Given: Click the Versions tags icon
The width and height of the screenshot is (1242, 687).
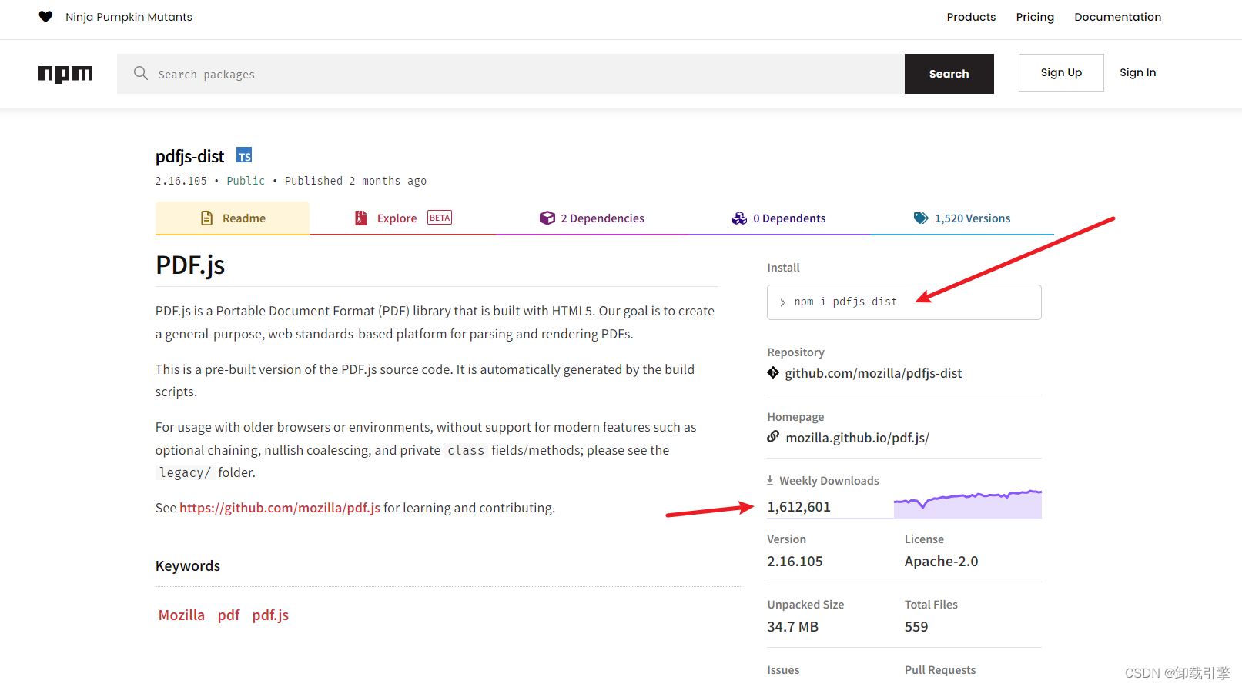Looking at the screenshot, I should coord(921,218).
